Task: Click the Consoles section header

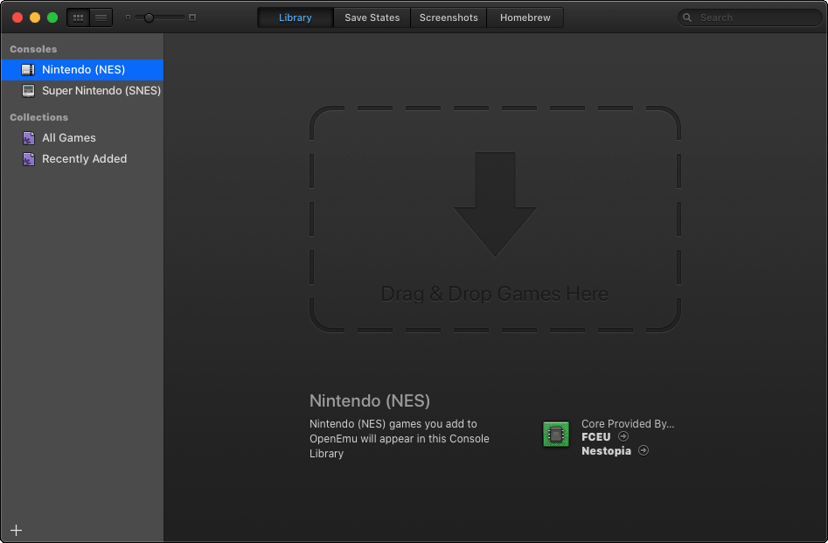Action: click(x=33, y=49)
